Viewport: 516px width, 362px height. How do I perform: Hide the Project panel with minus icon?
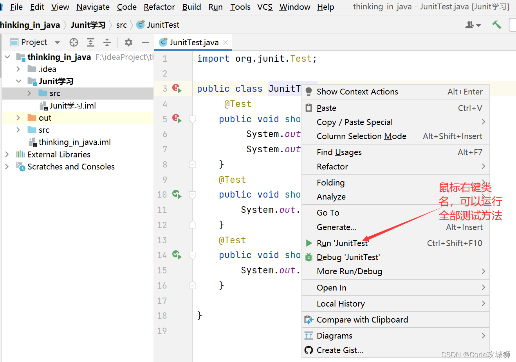(145, 42)
